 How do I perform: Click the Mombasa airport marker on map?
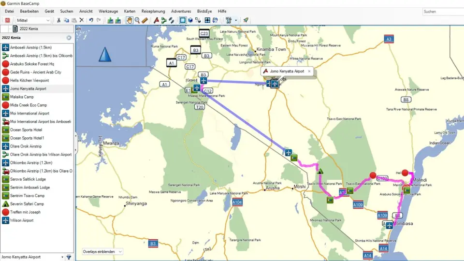click(389, 226)
